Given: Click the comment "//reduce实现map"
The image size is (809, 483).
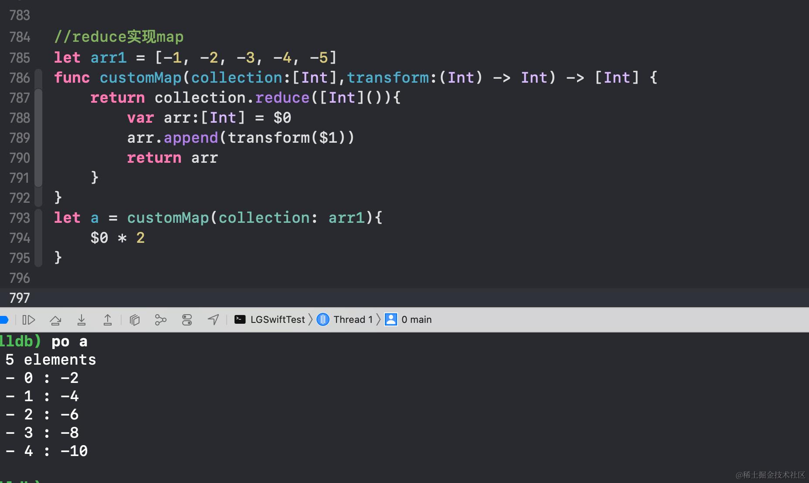Looking at the screenshot, I should coord(119,37).
